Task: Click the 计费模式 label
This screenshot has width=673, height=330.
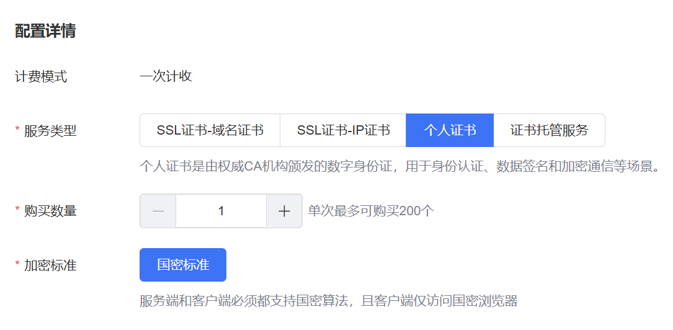Action: (41, 77)
